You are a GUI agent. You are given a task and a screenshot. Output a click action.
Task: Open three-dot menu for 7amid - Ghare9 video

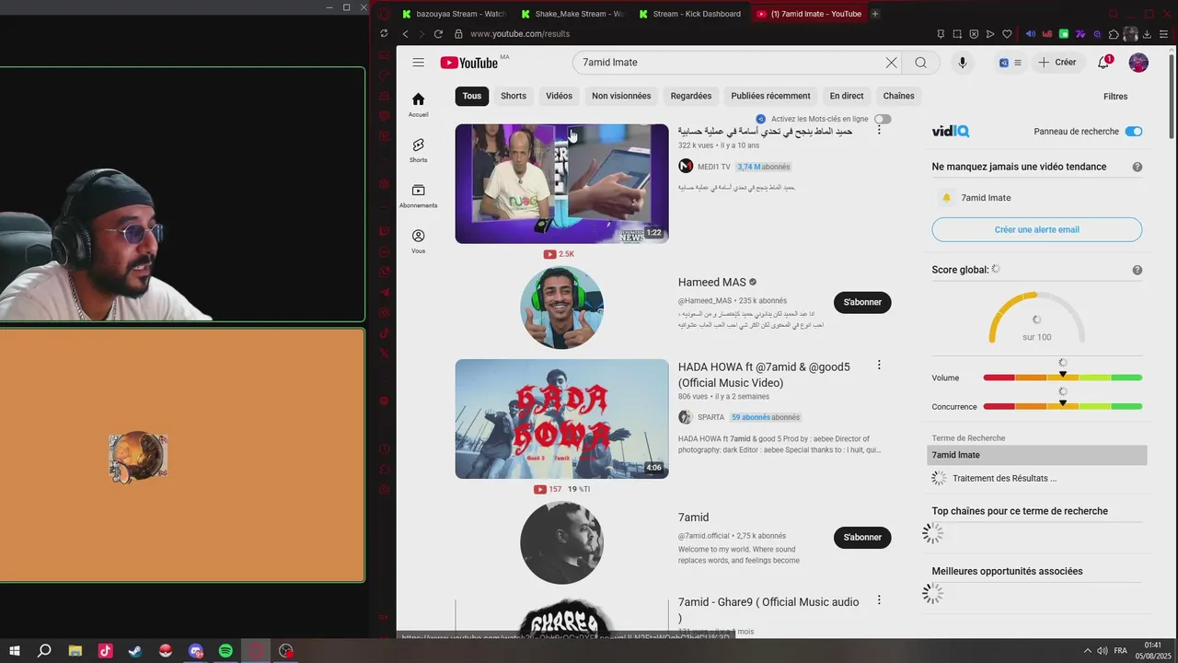click(x=879, y=600)
